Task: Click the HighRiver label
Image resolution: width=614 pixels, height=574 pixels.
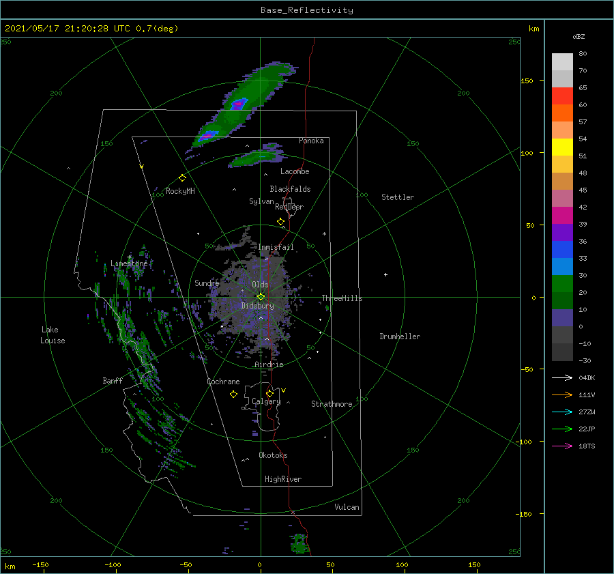Action: 282,479
